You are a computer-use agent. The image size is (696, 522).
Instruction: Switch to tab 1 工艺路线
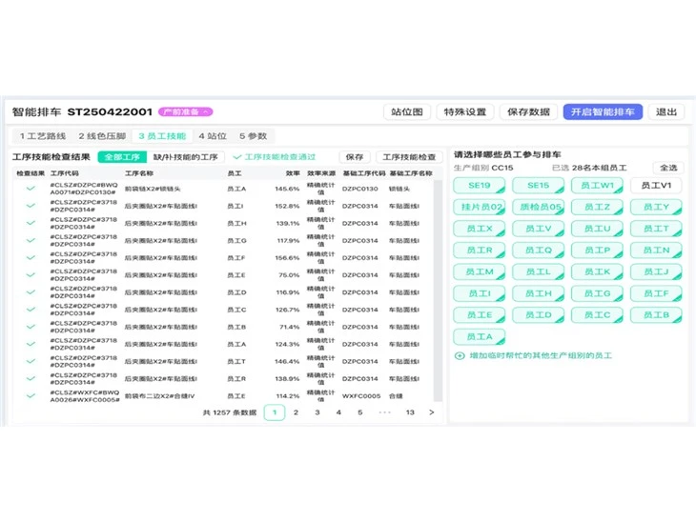(43, 136)
